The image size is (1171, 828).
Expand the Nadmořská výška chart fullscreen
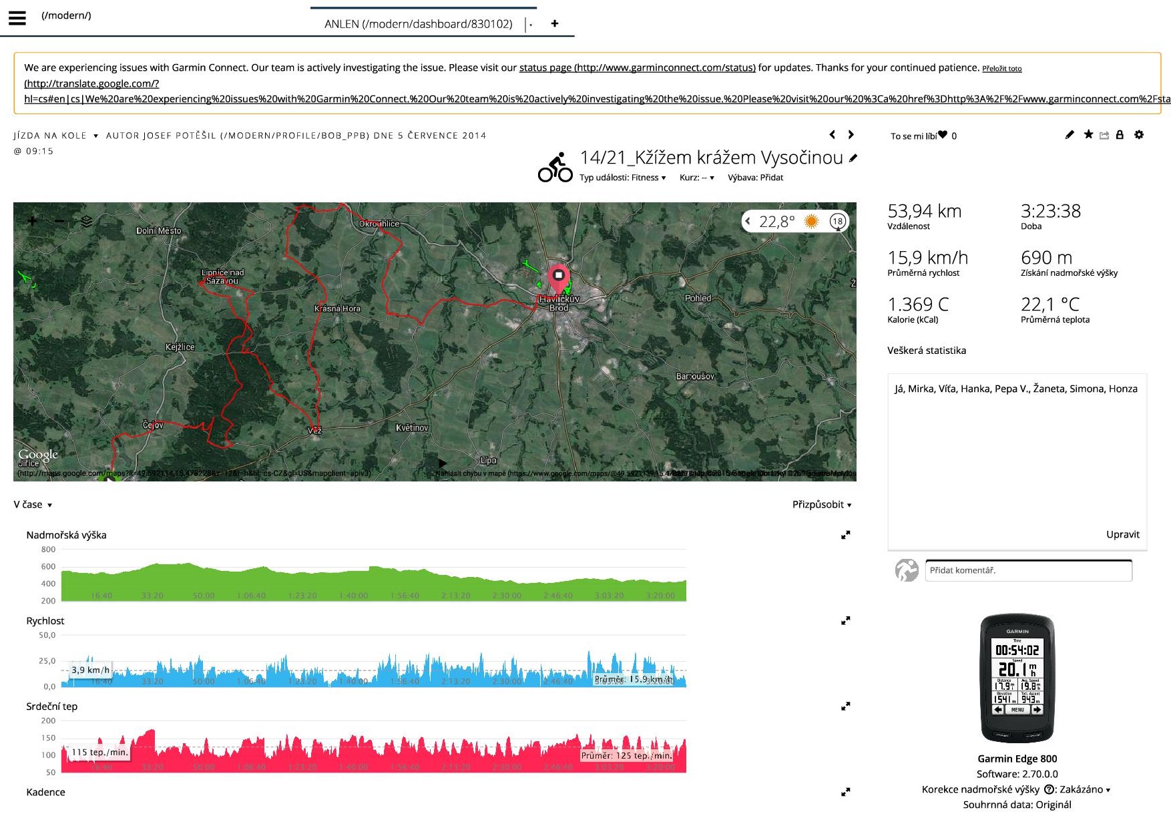[x=845, y=535]
